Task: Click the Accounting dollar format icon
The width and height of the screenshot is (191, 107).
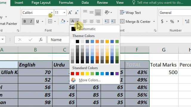Action: point(162,21)
